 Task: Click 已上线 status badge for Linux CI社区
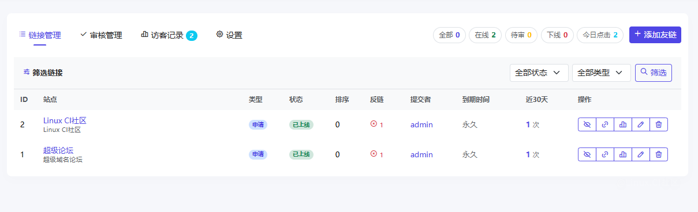pos(301,124)
